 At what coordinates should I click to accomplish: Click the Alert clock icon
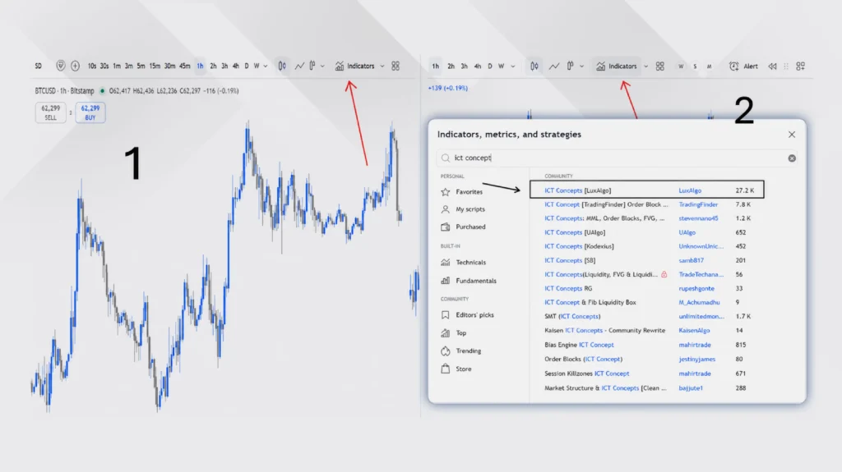coord(733,66)
